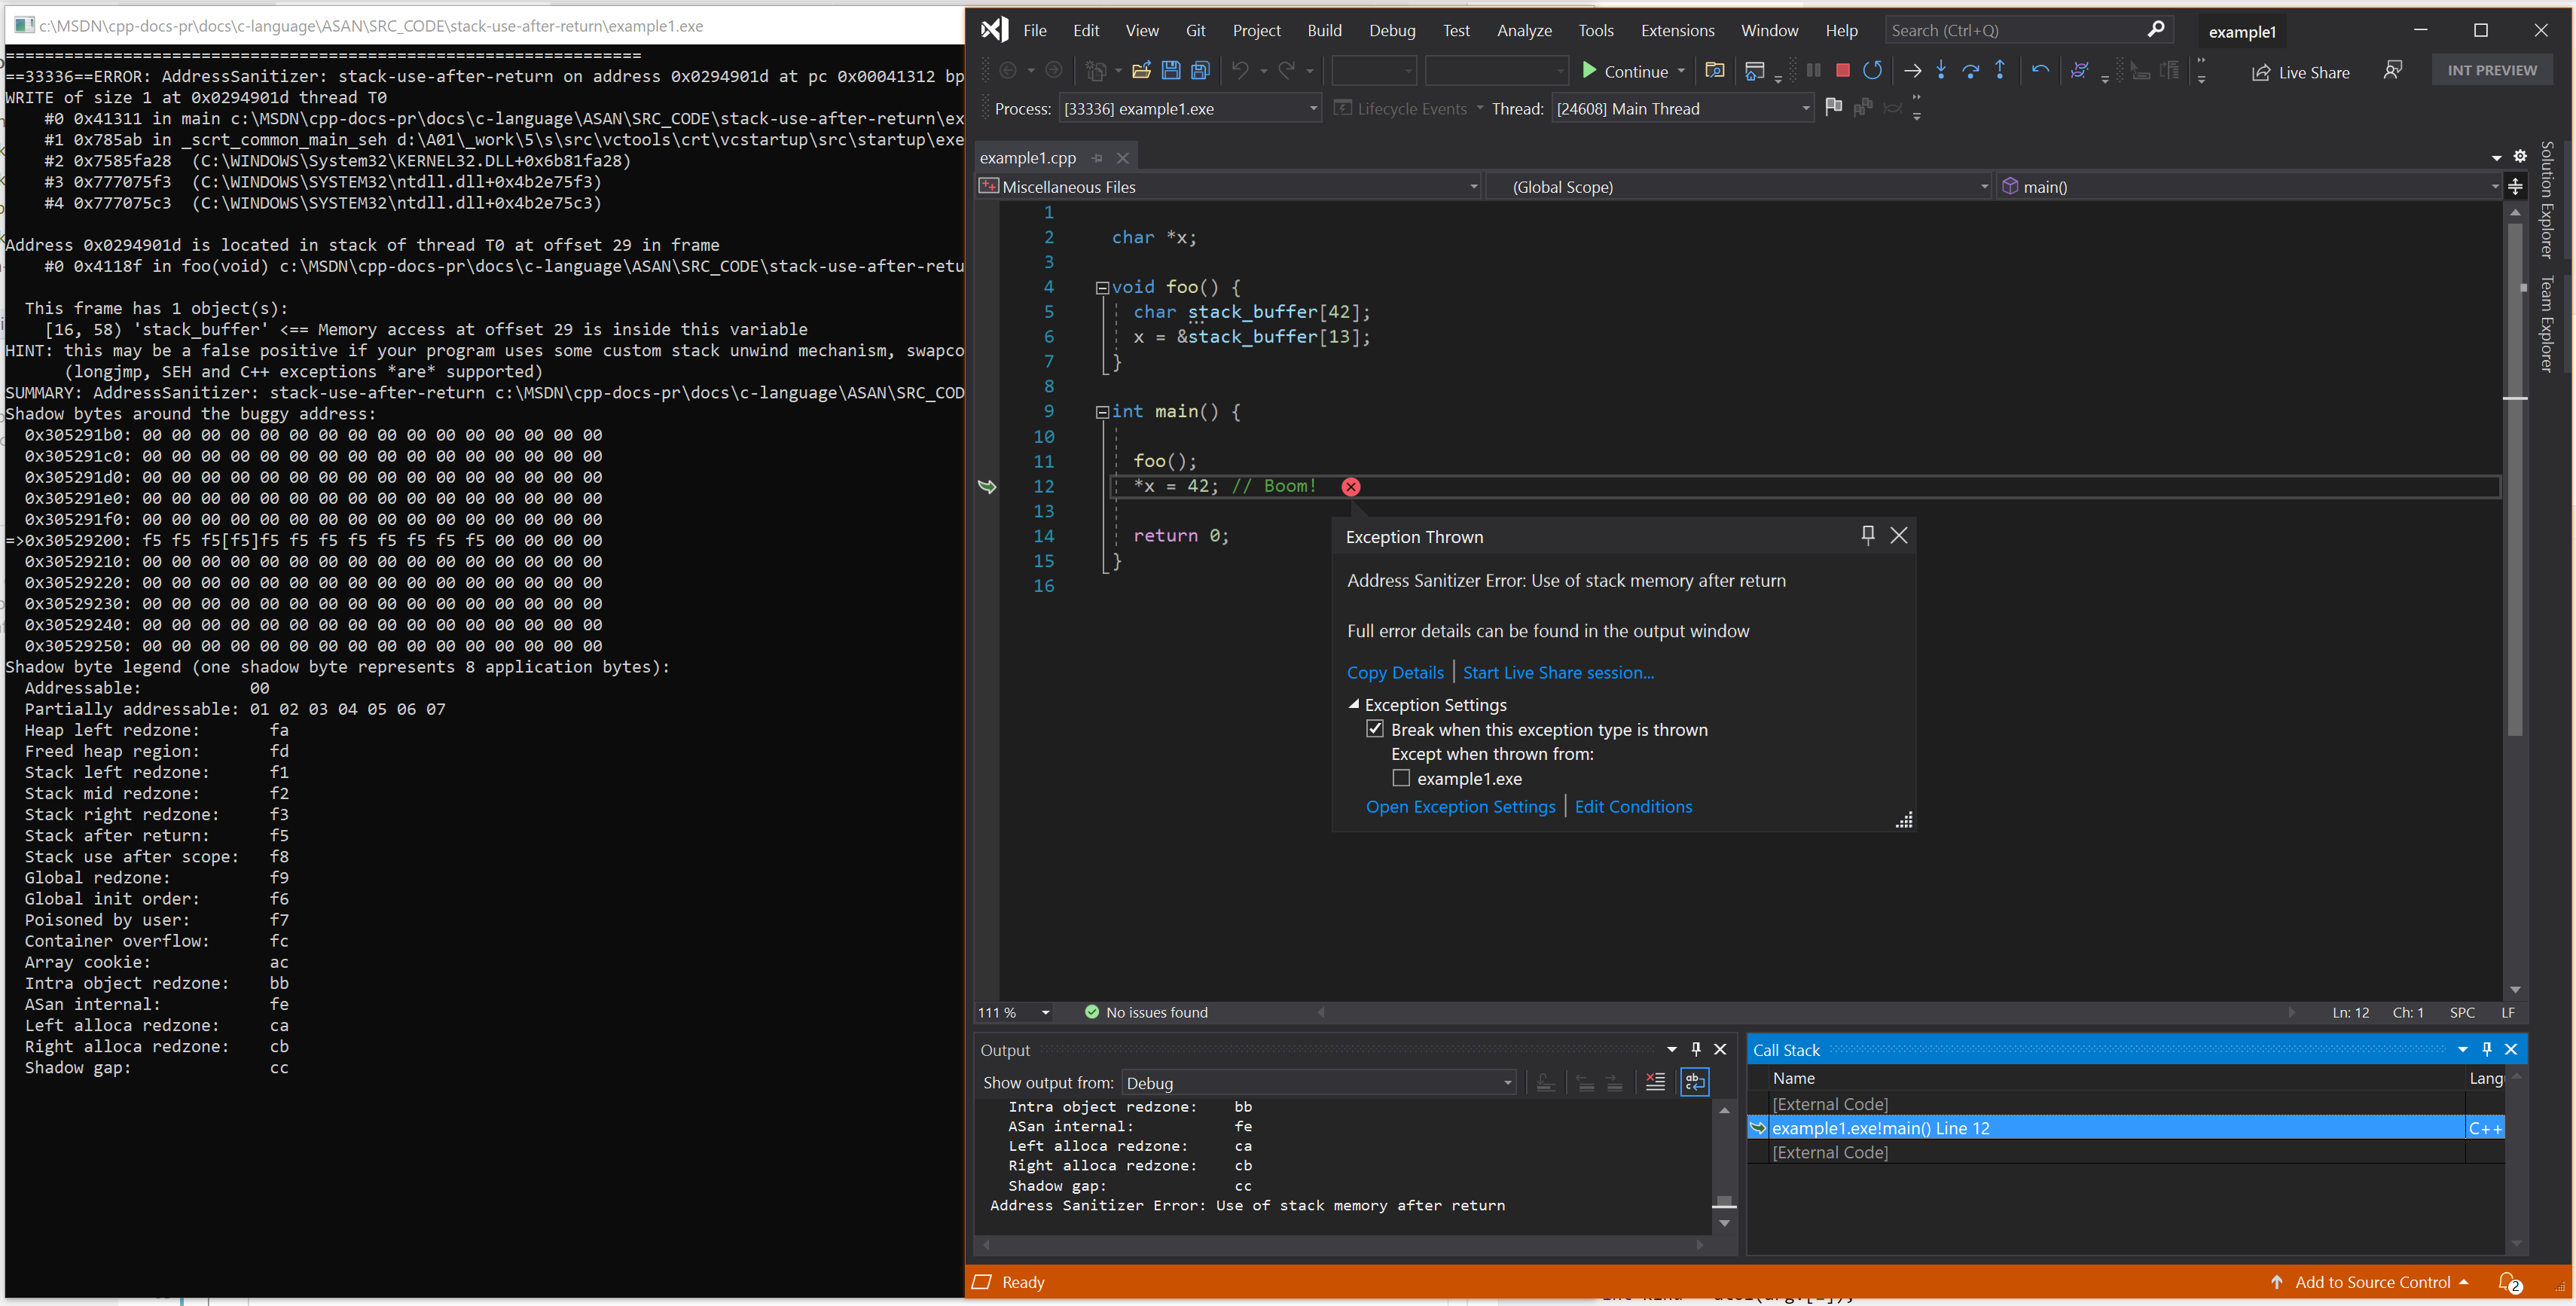Expand the Show output from Debug dropdown

coord(1507,1081)
